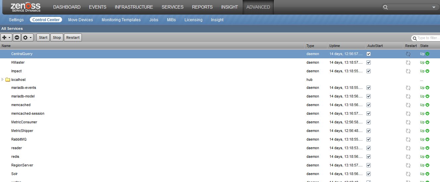Disable AutoStart for memcached
This screenshot has width=440, height=182.
(x=369, y=105)
